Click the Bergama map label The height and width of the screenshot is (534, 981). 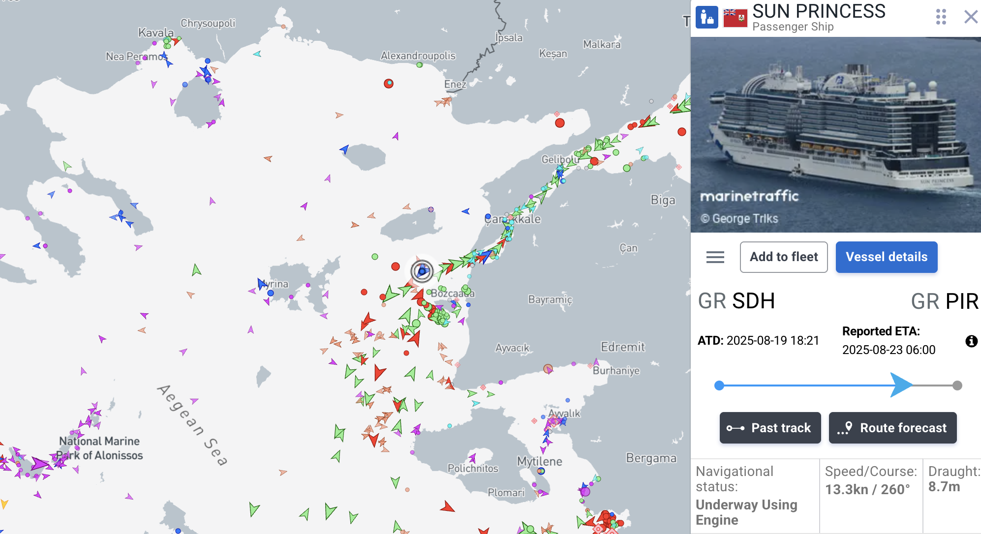coord(651,458)
